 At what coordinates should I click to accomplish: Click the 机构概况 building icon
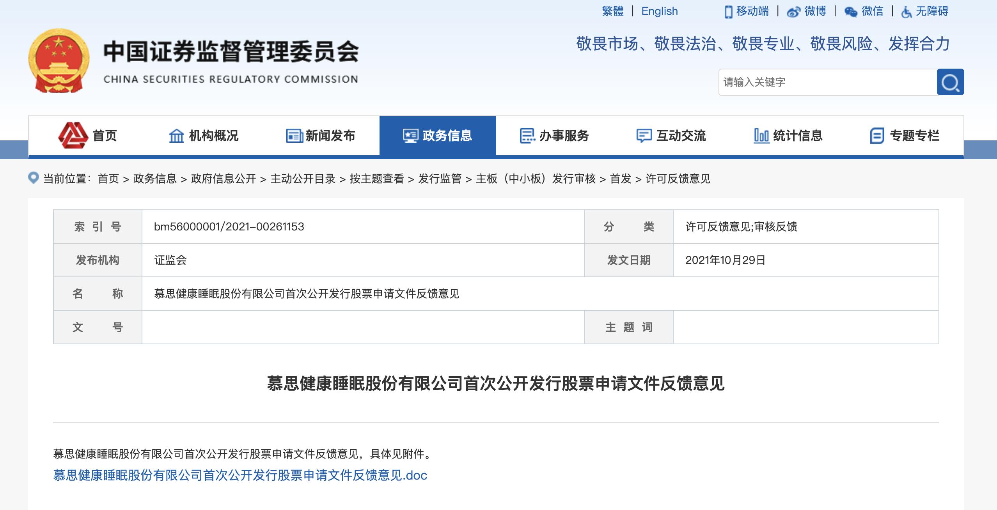pos(177,136)
